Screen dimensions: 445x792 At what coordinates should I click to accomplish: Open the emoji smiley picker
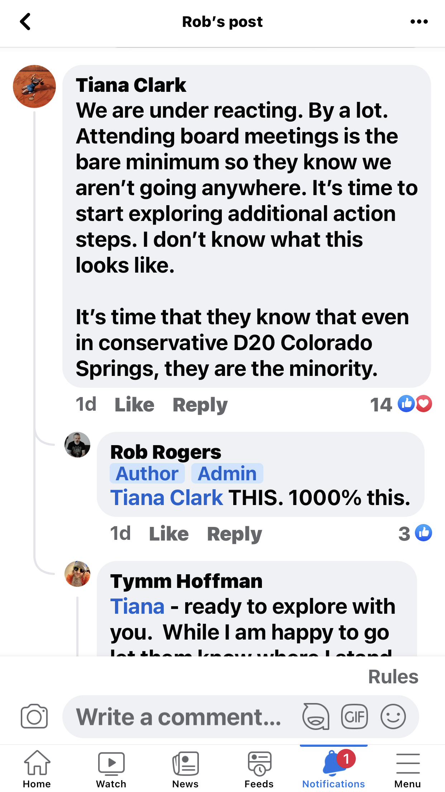393,716
